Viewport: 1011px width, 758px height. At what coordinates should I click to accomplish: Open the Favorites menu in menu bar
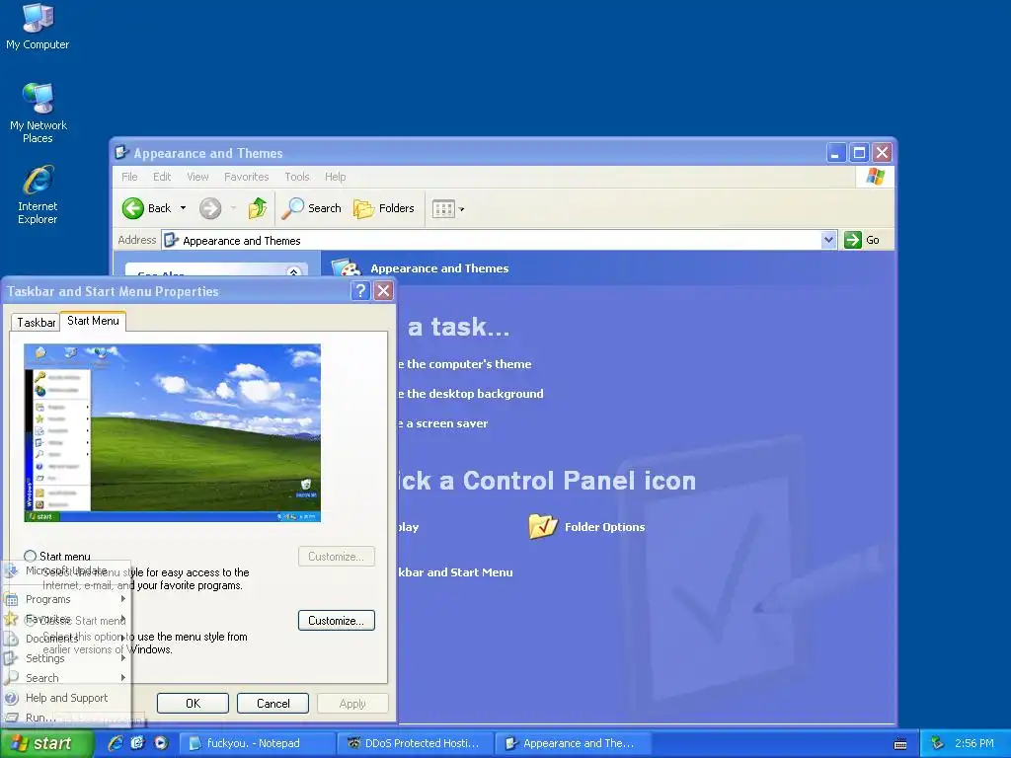click(246, 177)
